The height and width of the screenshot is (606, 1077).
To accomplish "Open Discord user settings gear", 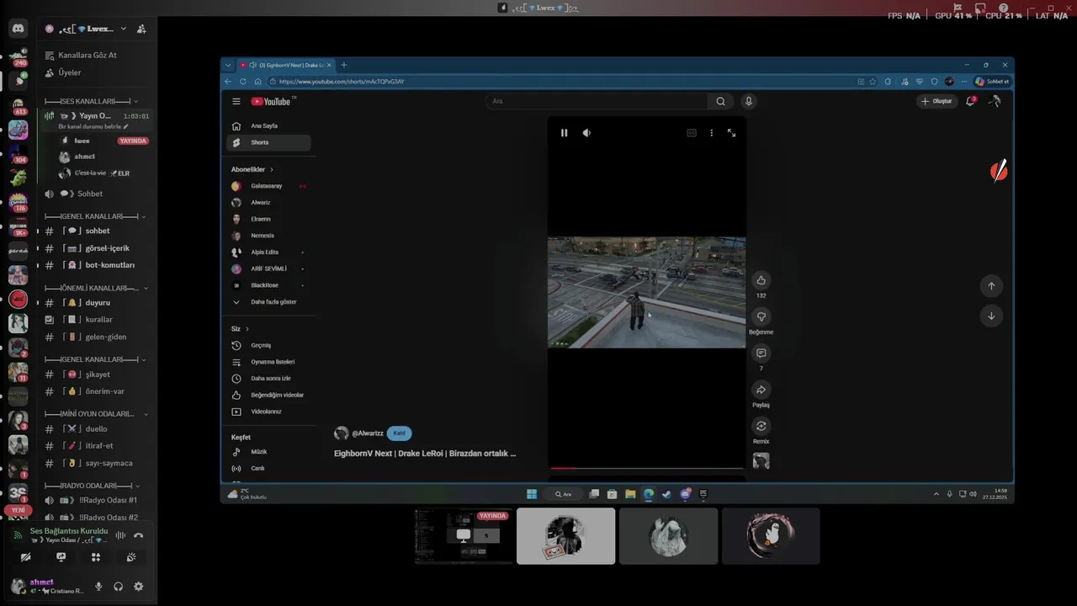I will [x=139, y=587].
